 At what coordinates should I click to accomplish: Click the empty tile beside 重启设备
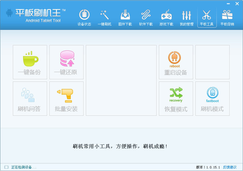(212, 62)
